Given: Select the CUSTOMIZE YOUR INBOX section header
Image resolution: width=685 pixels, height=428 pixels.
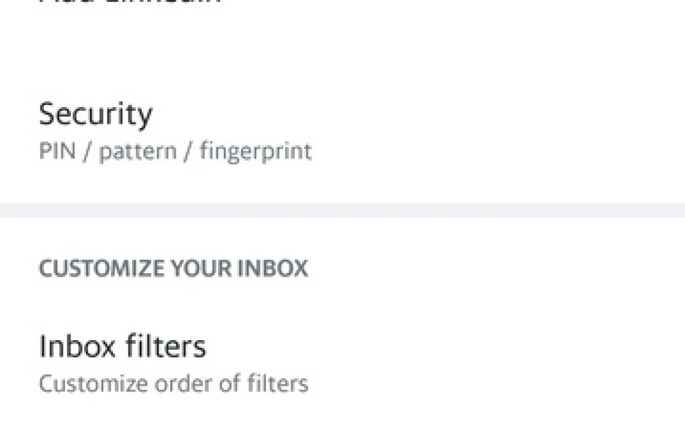Looking at the screenshot, I should click(173, 268).
